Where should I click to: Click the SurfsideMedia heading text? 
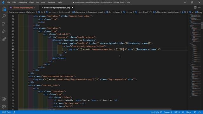[65, 100]
